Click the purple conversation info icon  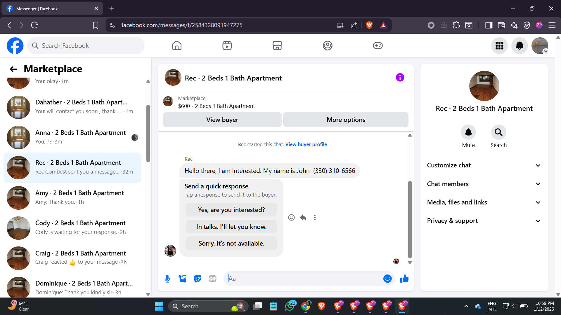point(400,78)
